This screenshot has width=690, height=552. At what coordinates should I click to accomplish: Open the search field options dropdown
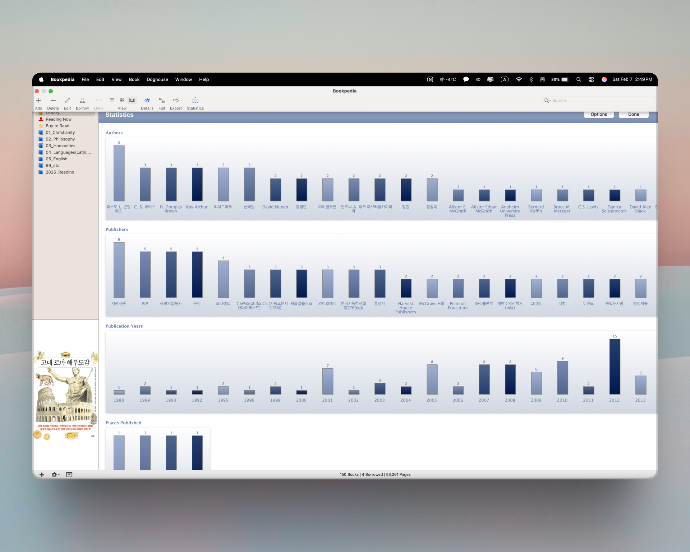click(x=547, y=101)
